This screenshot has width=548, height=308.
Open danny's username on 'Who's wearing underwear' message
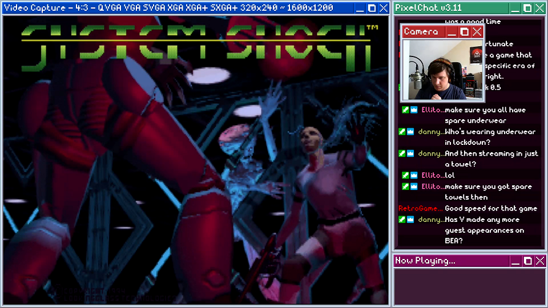click(x=432, y=132)
